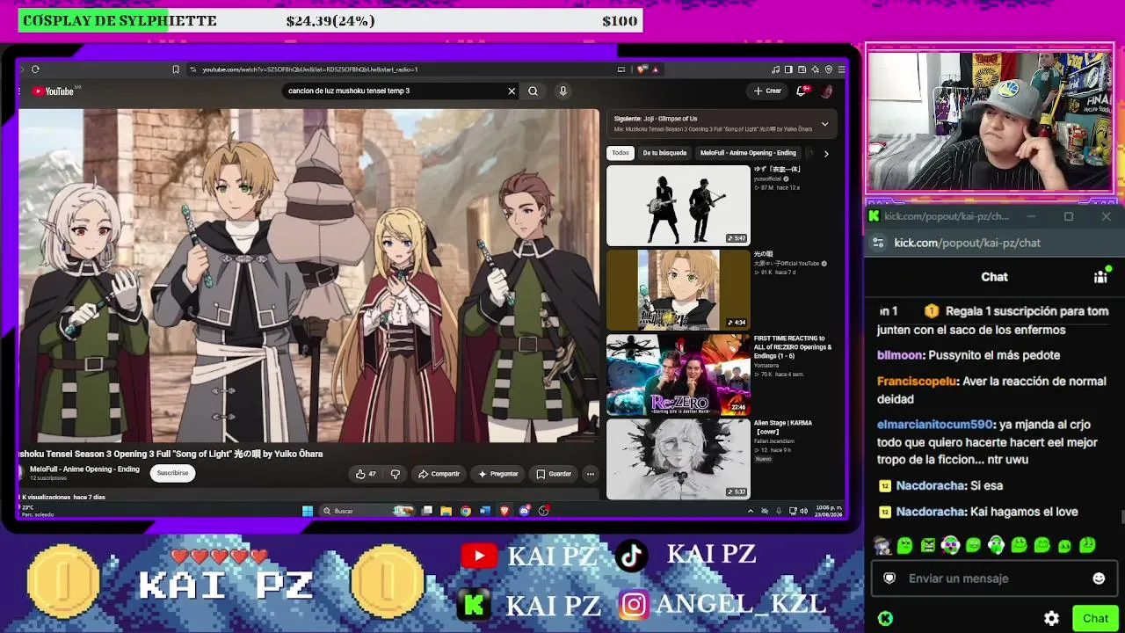1125x633 pixels.
Task: Click the YouTube logo home link
Action: click(x=53, y=91)
